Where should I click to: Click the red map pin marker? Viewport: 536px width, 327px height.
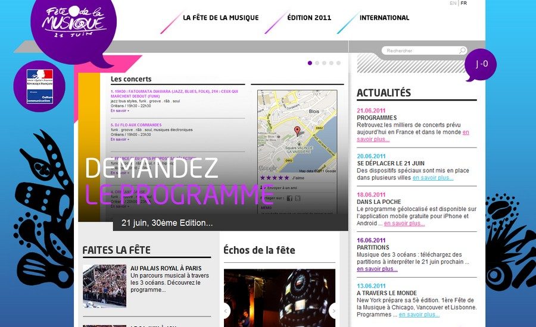click(x=297, y=131)
